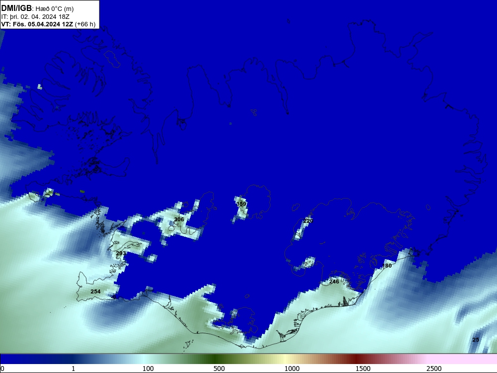Click the 0 tick on the color scale
Screen dimensions: 497x373
pyautogui.click(x=2, y=369)
